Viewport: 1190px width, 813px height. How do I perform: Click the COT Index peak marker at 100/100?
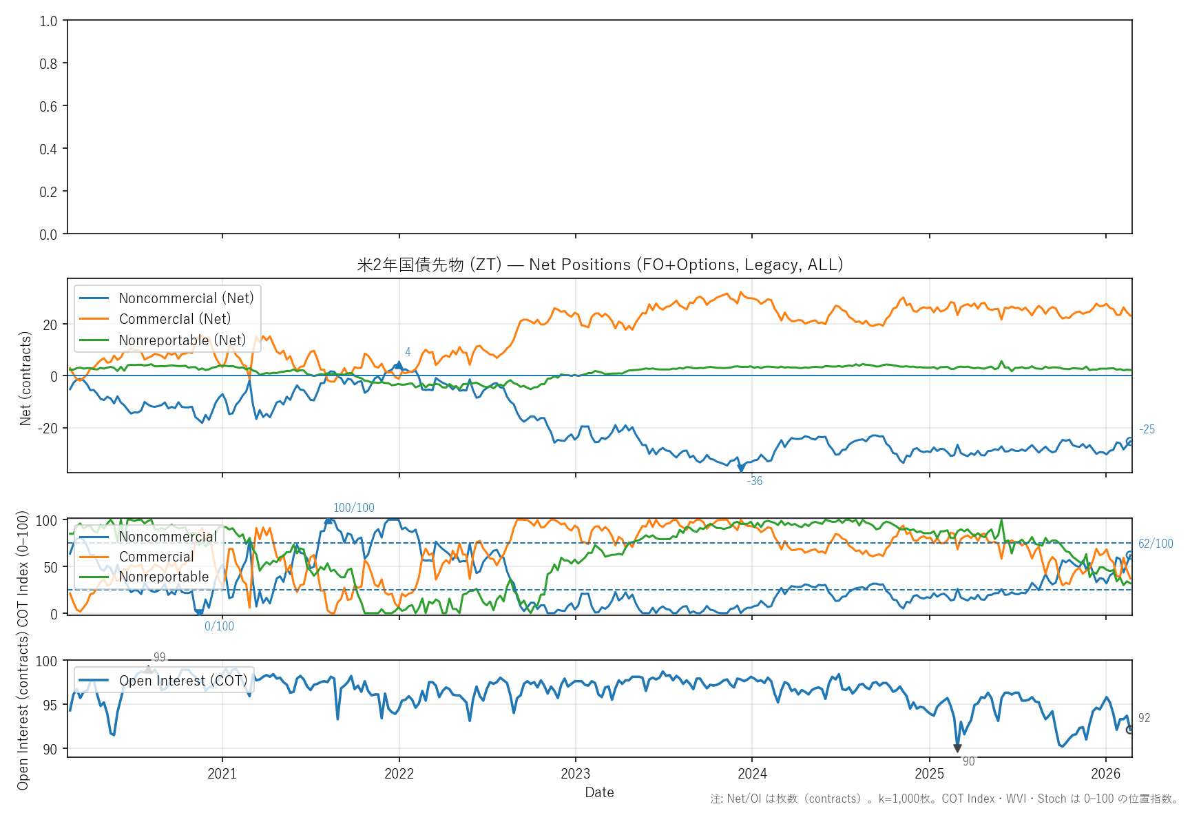[328, 521]
